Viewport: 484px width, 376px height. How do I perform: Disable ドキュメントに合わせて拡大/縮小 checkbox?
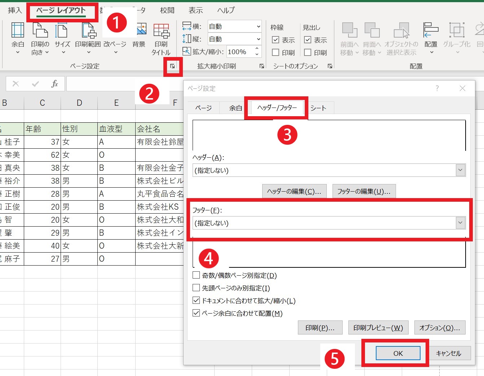pos(196,300)
